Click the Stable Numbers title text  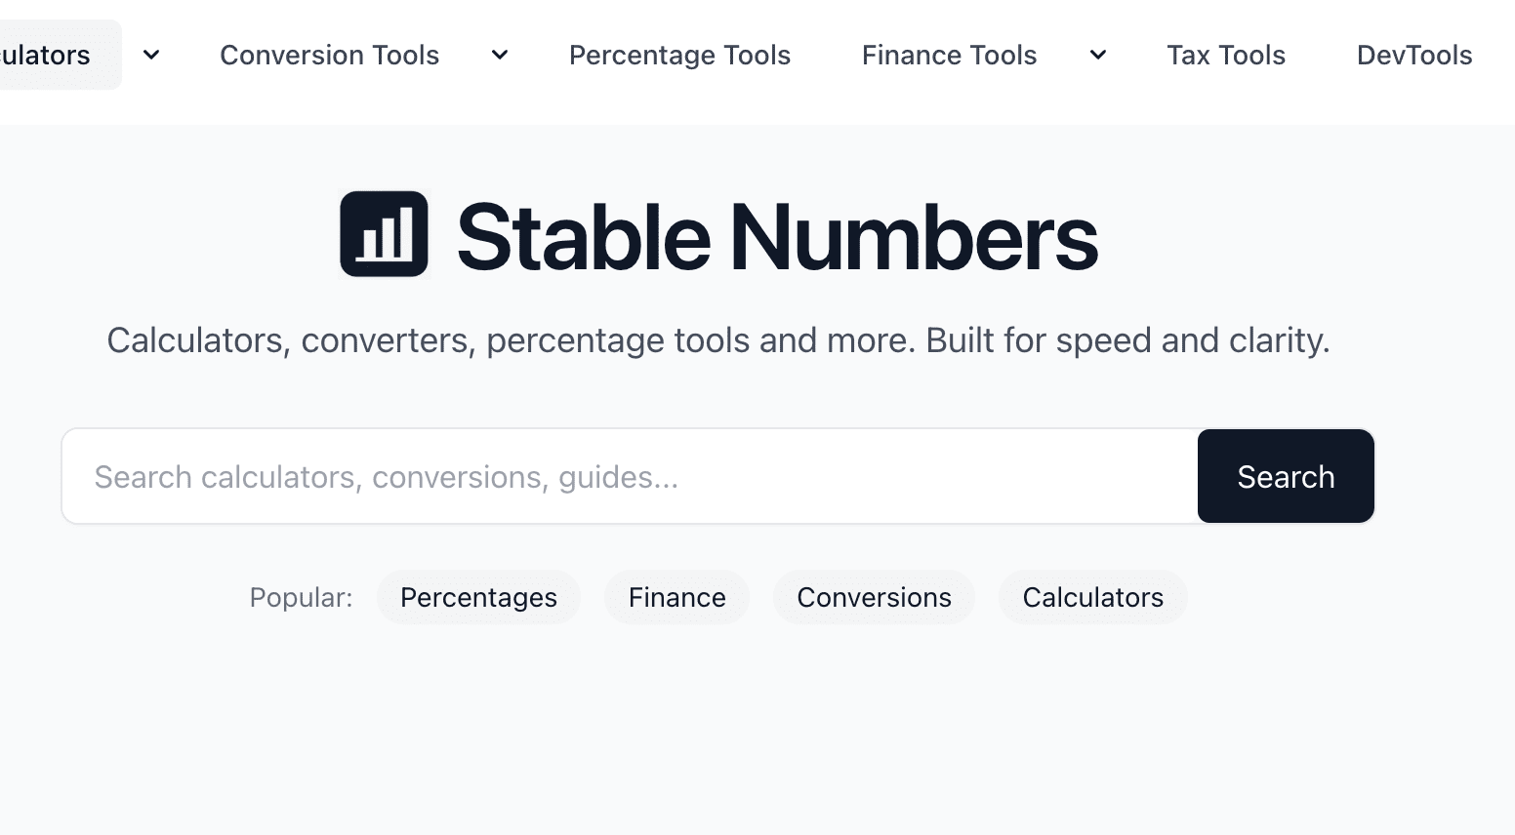(778, 234)
